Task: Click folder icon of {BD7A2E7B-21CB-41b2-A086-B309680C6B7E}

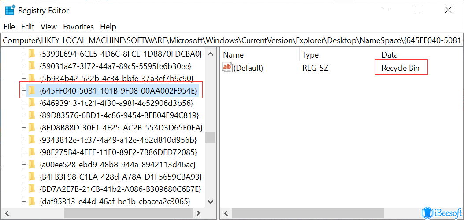Action: (32, 189)
